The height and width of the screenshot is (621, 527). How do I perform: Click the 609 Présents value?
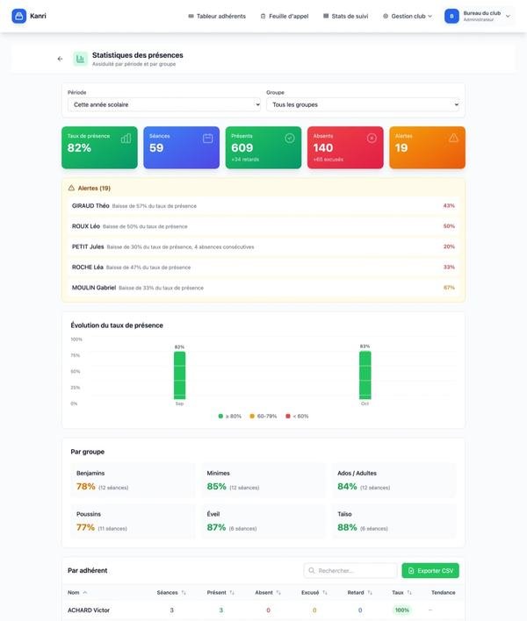point(242,147)
